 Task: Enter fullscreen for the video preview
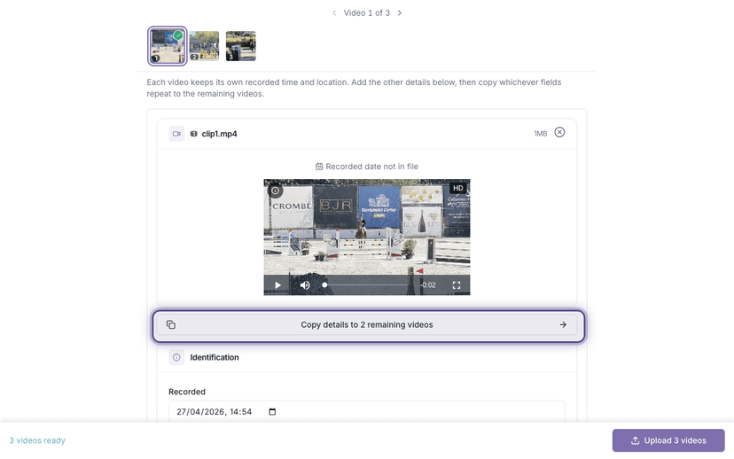[x=457, y=285]
